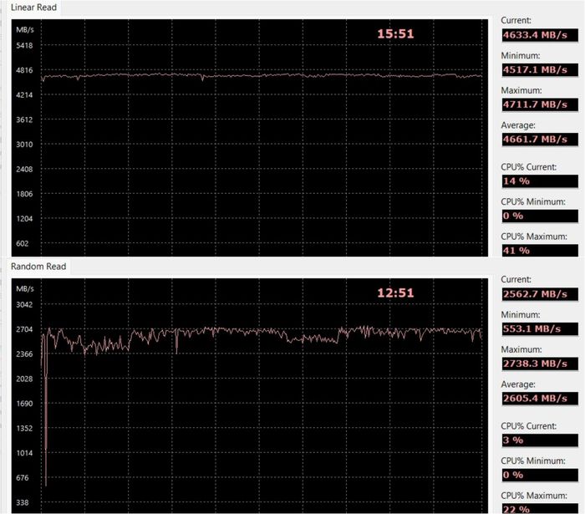
Task: Click the 3042 axis label in Random Read
Action: 24,304
